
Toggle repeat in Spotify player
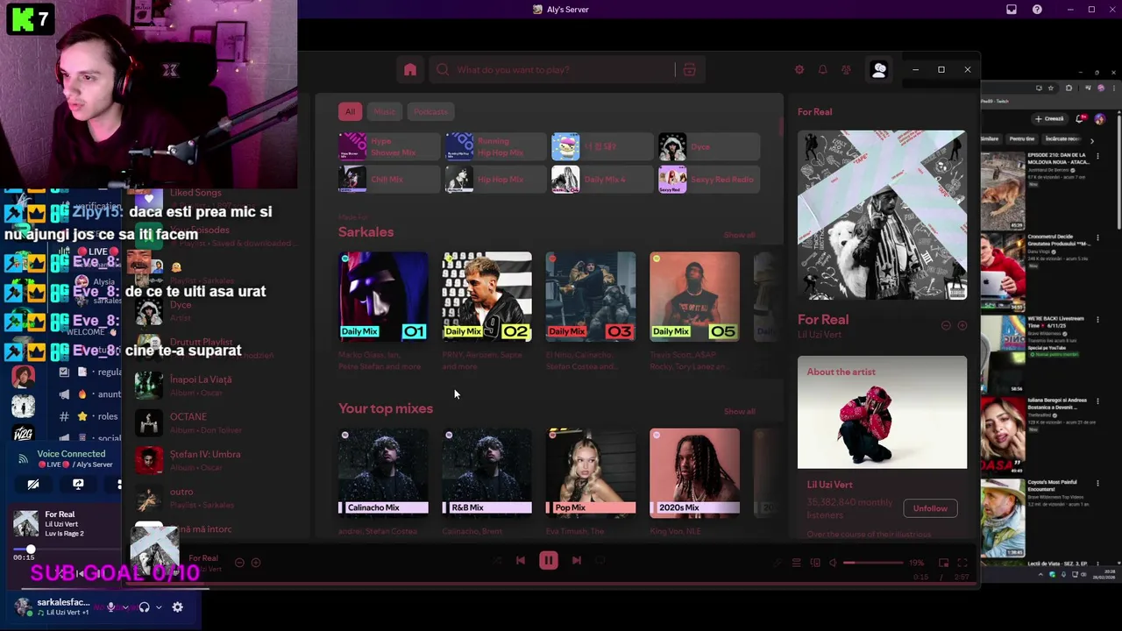click(x=600, y=561)
